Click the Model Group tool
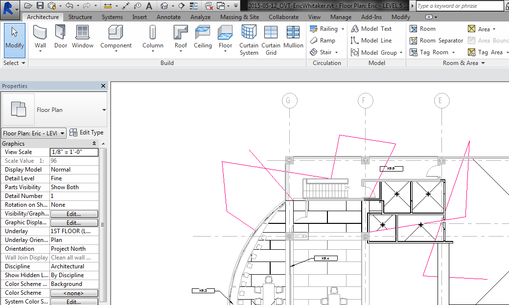The image size is (509, 305). [x=373, y=52]
